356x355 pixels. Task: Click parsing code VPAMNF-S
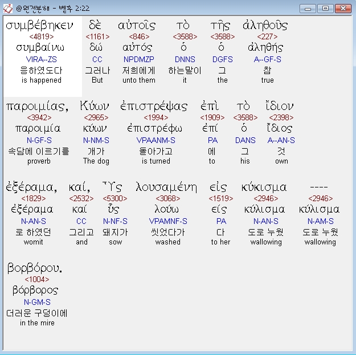(168, 221)
